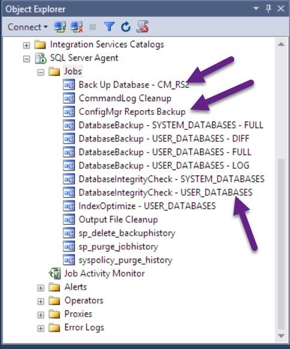Click the Stop activity script icon
Image resolution: width=290 pixels, height=349 pixels.
143,27
